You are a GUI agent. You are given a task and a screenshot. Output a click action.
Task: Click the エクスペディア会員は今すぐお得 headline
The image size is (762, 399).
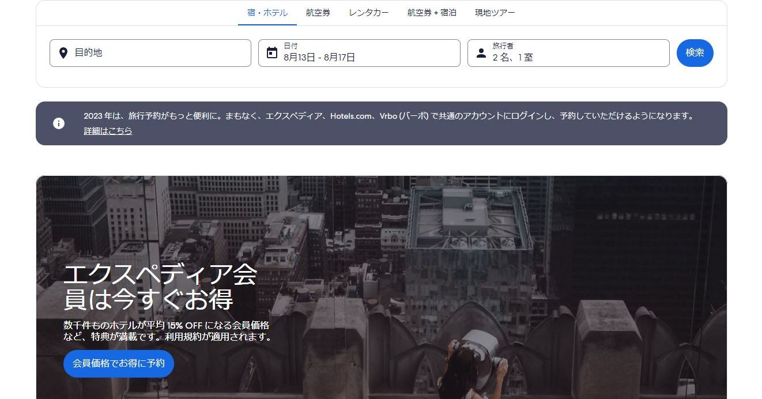point(160,287)
